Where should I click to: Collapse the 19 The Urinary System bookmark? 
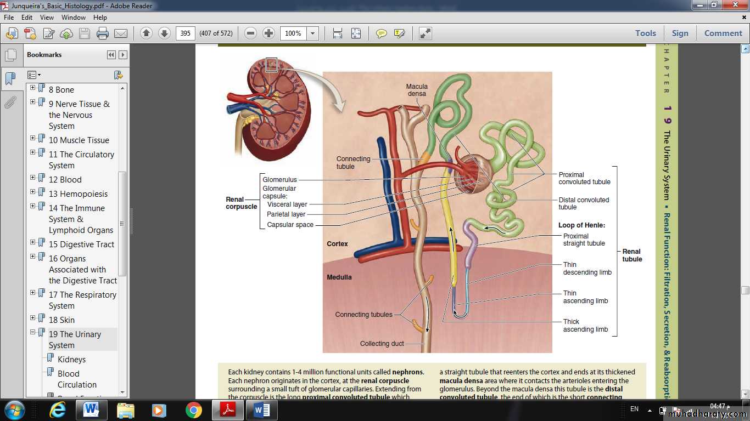click(33, 332)
